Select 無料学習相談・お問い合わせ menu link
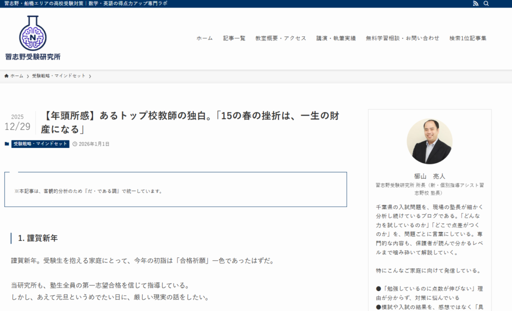 [402, 38]
